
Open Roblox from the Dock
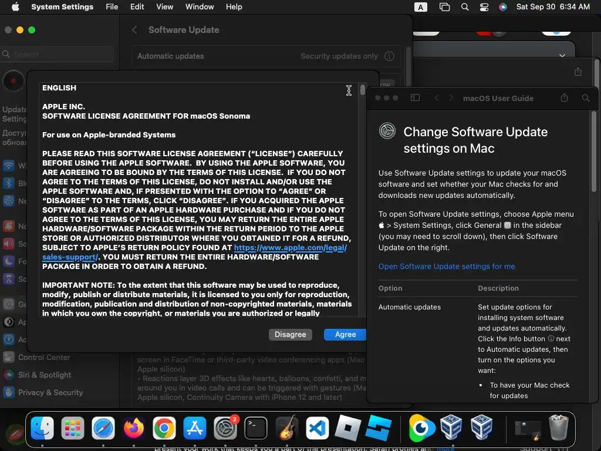click(347, 428)
